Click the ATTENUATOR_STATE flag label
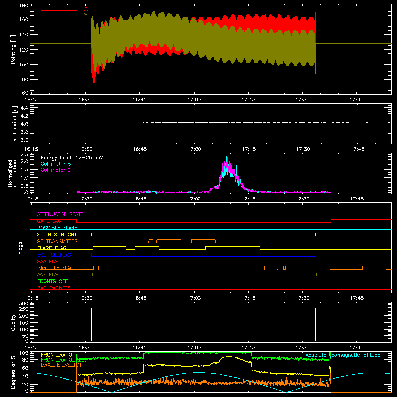This screenshot has width=397, height=397. [60, 214]
